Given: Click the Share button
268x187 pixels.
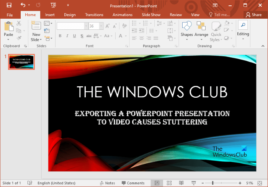Looking at the screenshot, I should click(x=253, y=15).
